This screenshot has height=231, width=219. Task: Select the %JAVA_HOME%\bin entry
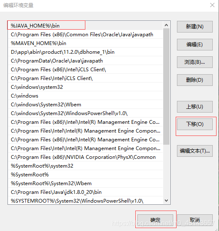[x=86, y=26]
